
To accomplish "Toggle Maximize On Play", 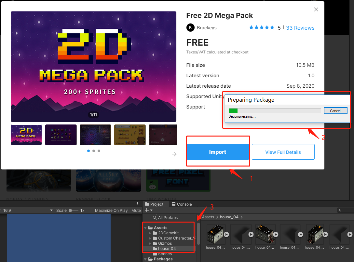I will [111, 210].
